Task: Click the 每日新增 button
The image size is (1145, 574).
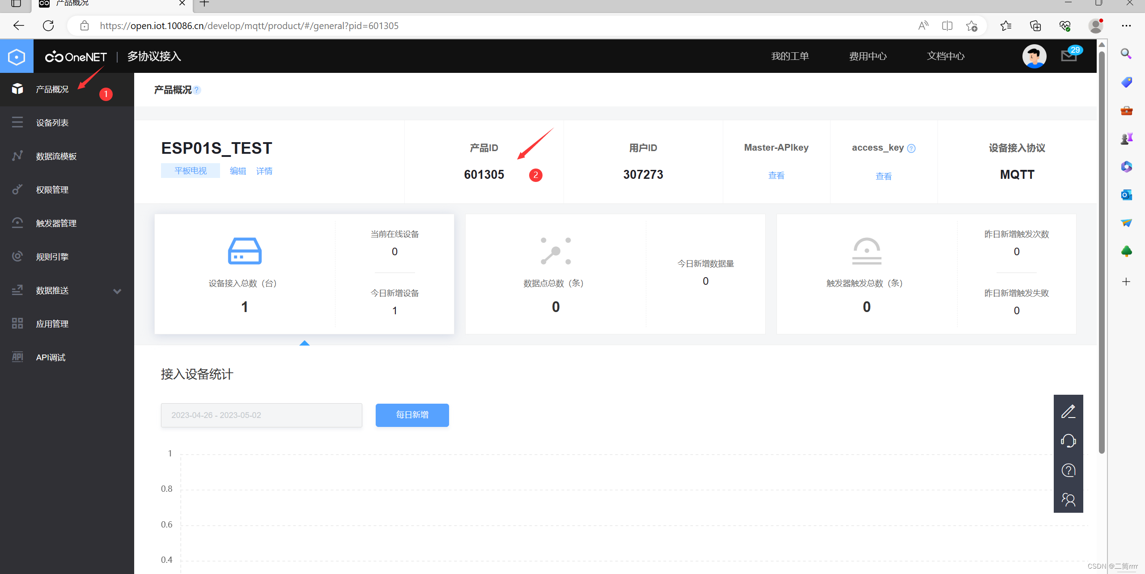Action: click(x=412, y=415)
